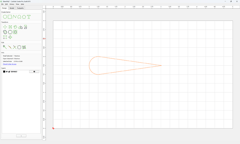Open the File menu
This screenshot has height=144, width=240.
(2, 4)
